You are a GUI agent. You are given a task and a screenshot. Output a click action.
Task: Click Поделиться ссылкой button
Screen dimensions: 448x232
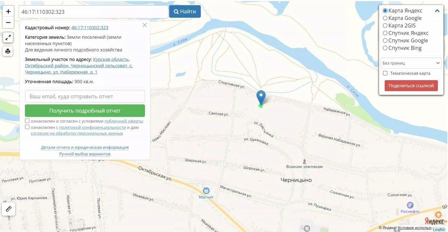411,86
